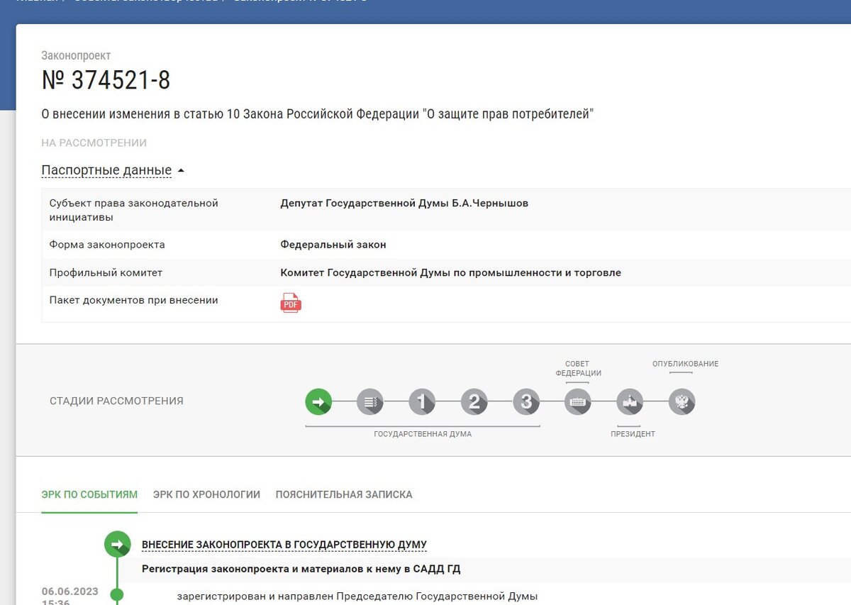The height and width of the screenshot is (605, 851).
Task: Click the Президент stage icon
Action: (630, 401)
